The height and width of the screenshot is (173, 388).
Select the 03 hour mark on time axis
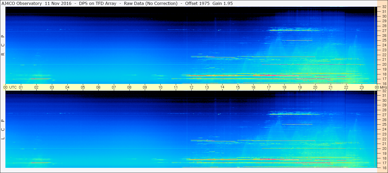(52, 87)
